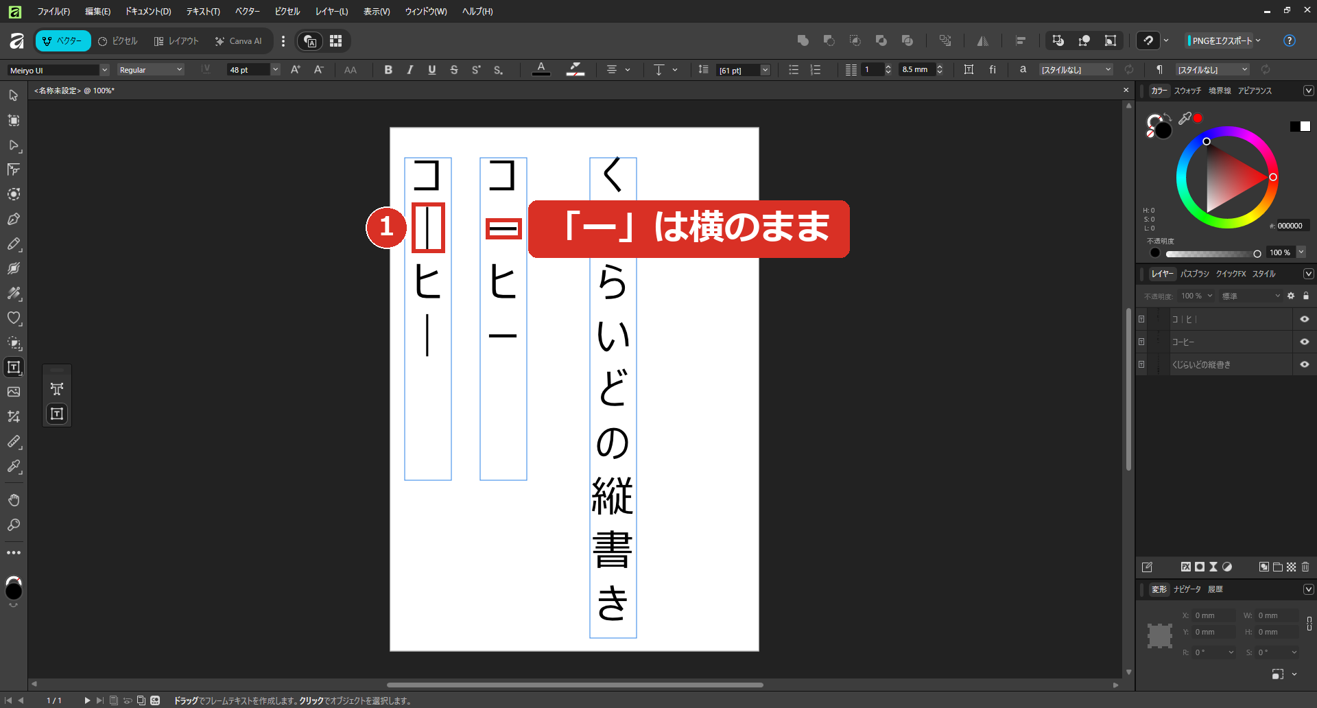The width and height of the screenshot is (1317, 708).
Task: Select the Move tool arrow
Action: point(13,95)
